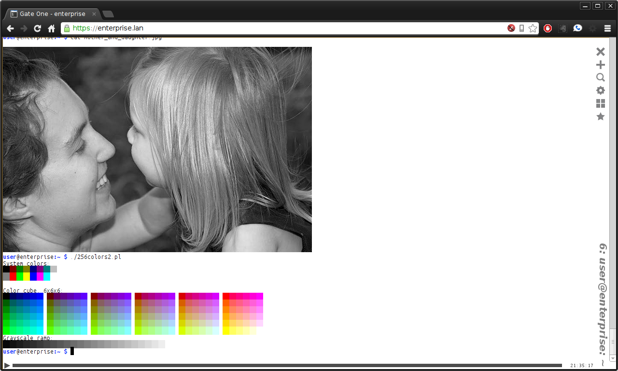This screenshot has width=618, height=371.
Task: Select the magnifier zoom tool in the sidebar
Action: click(x=600, y=77)
